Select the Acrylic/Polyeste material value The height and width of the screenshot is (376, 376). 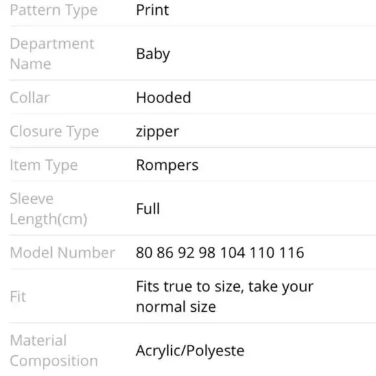(x=190, y=351)
